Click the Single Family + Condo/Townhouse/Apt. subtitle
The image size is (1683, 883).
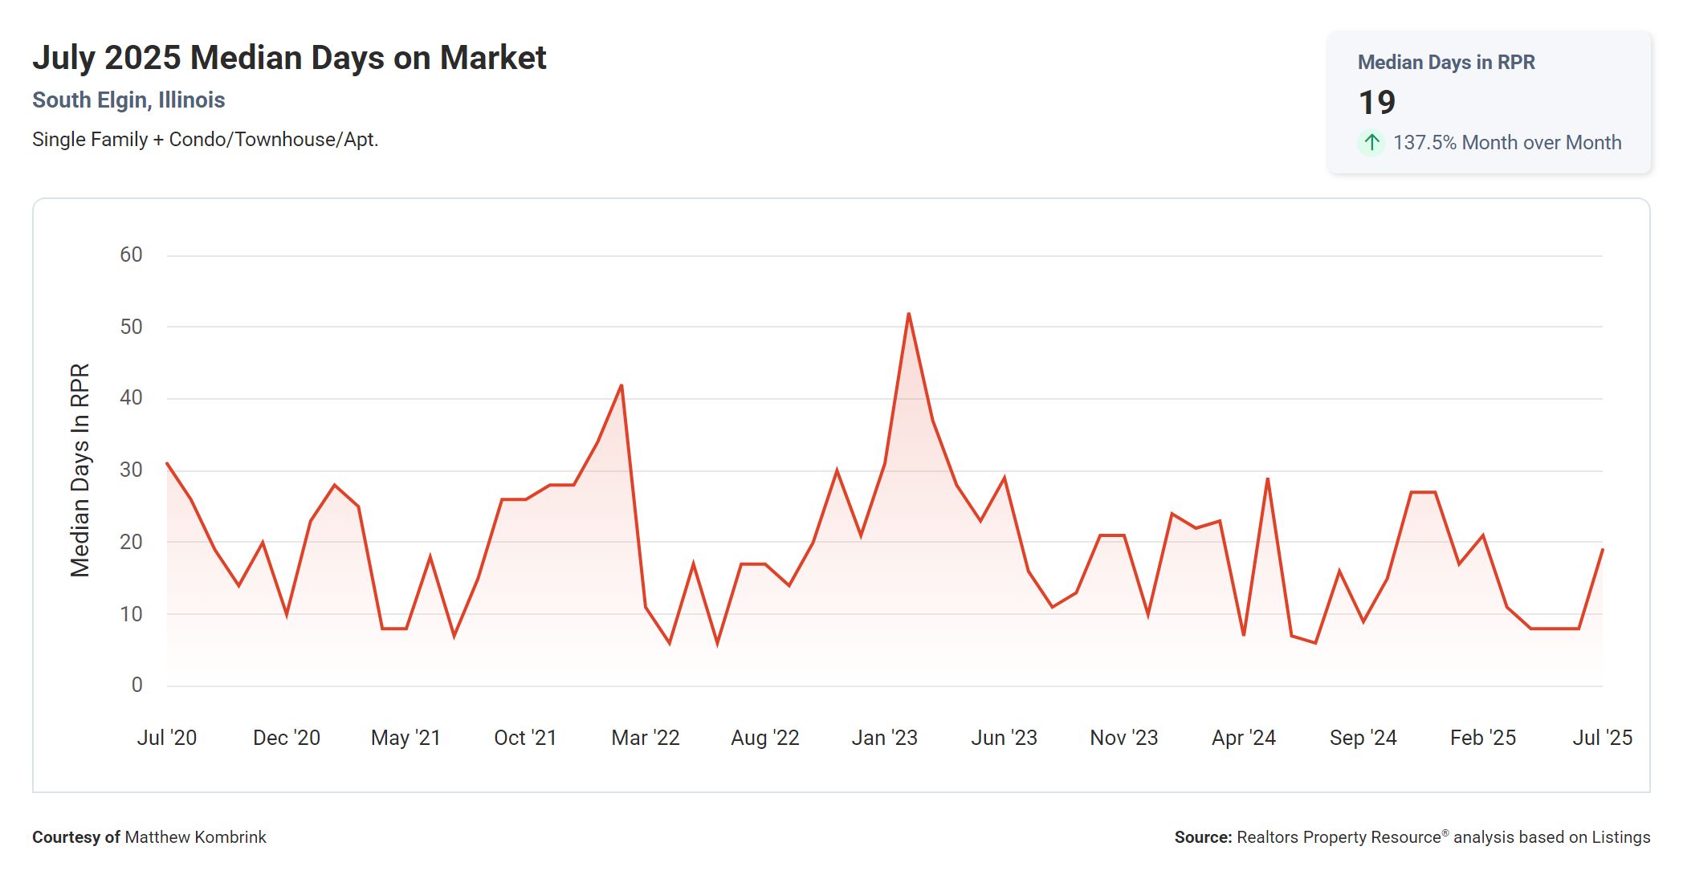(x=205, y=140)
